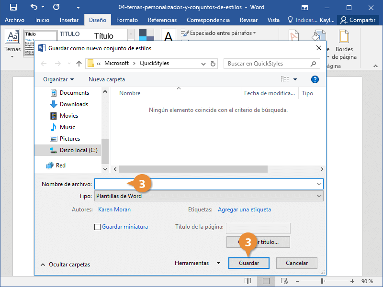This screenshot has height=287, width=383.
Task: Open the Archivo tab
Action: (14, 20)
